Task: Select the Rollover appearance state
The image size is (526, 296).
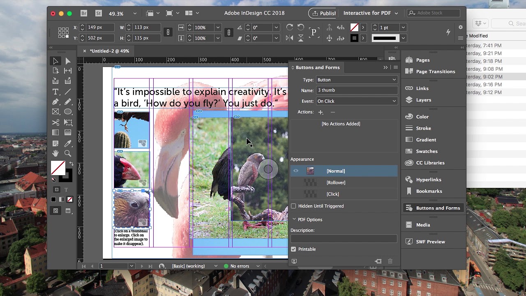Action: coord(336,183)
